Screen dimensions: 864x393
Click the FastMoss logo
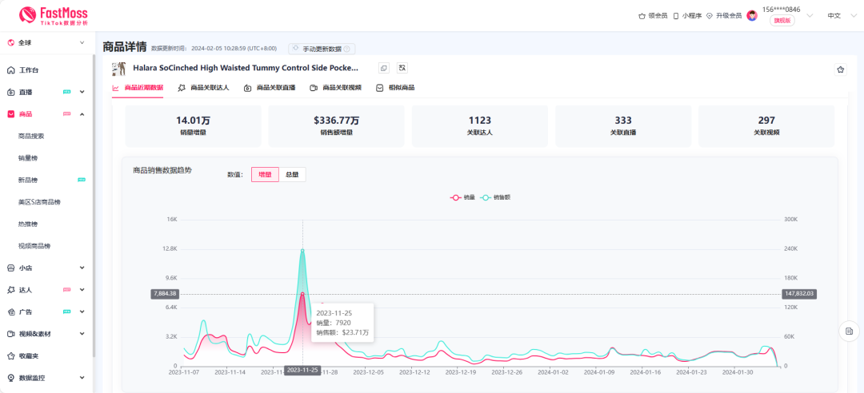point(53,15)
